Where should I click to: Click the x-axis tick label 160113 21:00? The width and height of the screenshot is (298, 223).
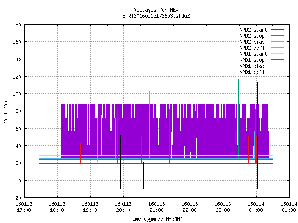156,207
